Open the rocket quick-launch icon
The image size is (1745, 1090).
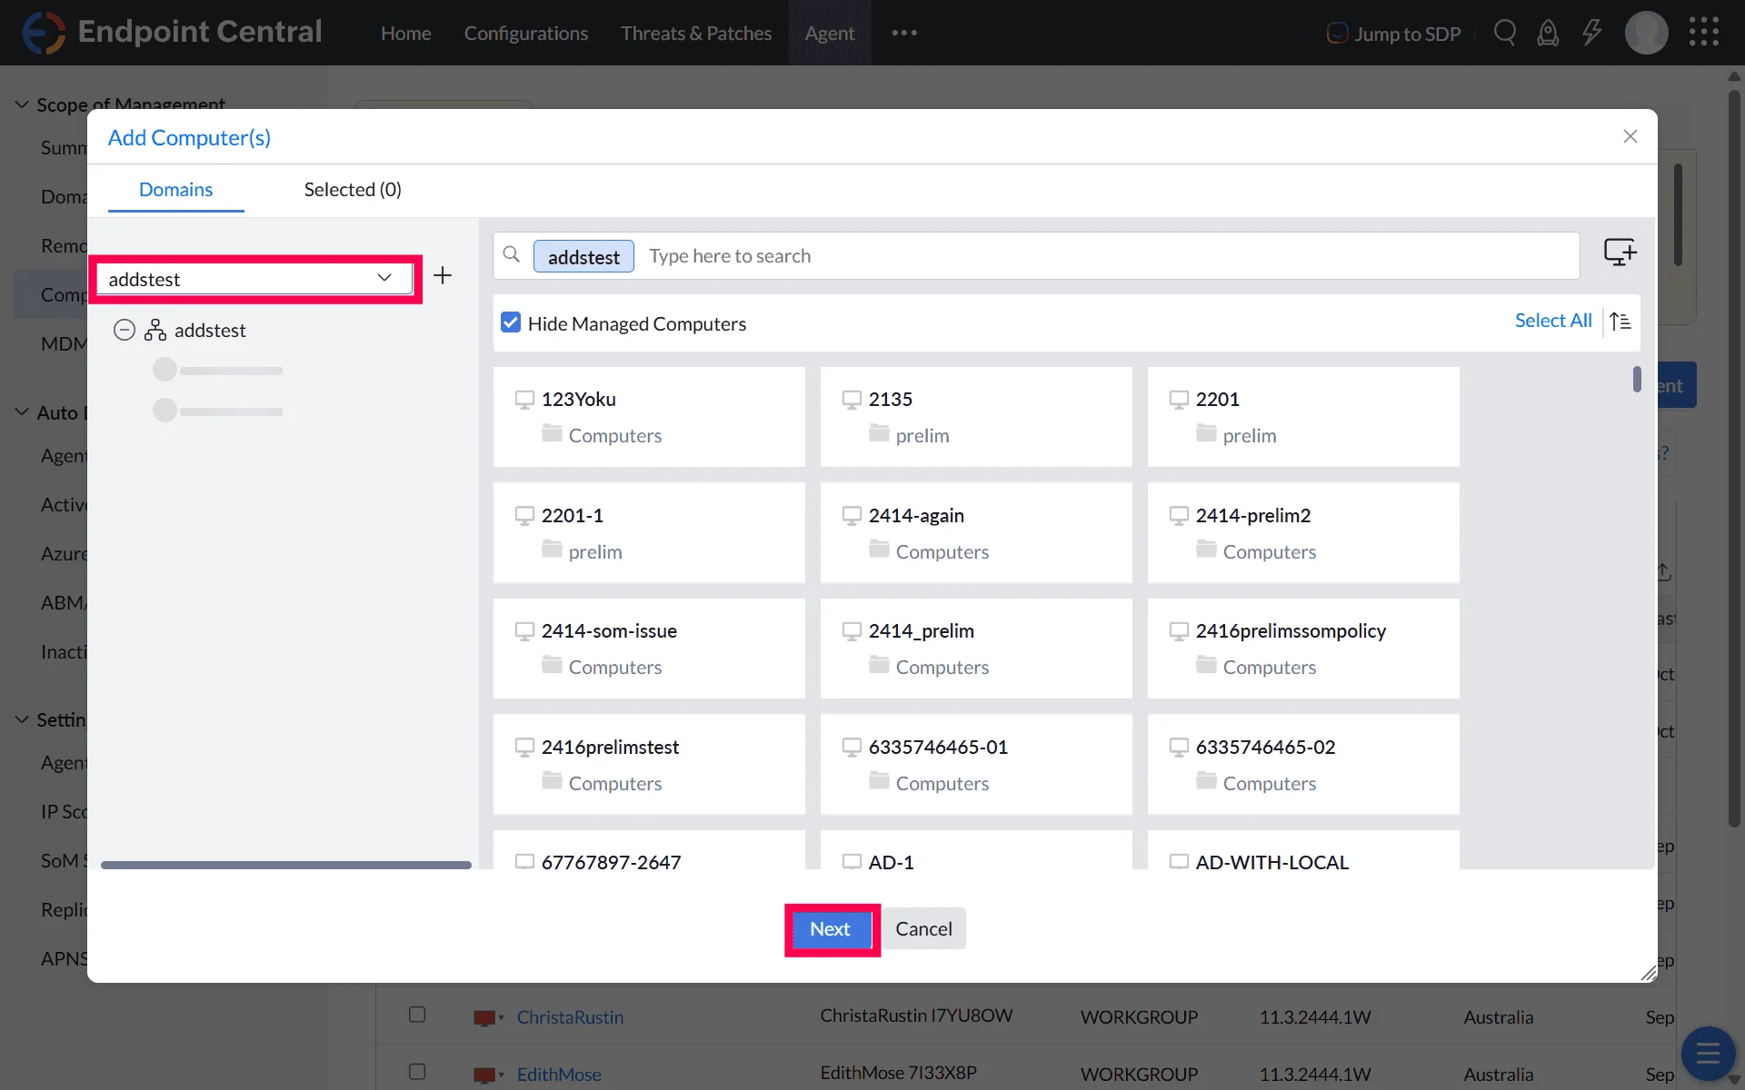1548,34
